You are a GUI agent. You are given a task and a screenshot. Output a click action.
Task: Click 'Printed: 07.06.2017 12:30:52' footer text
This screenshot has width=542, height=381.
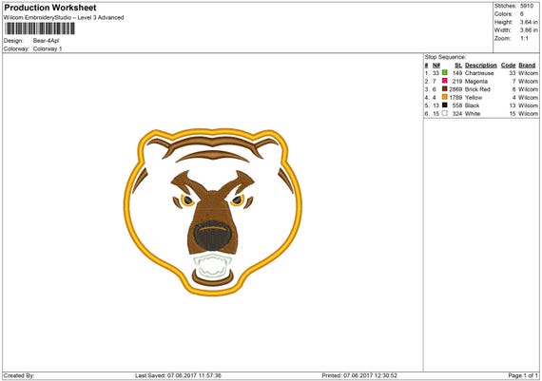pyautogui.click(x=359, y=375)
